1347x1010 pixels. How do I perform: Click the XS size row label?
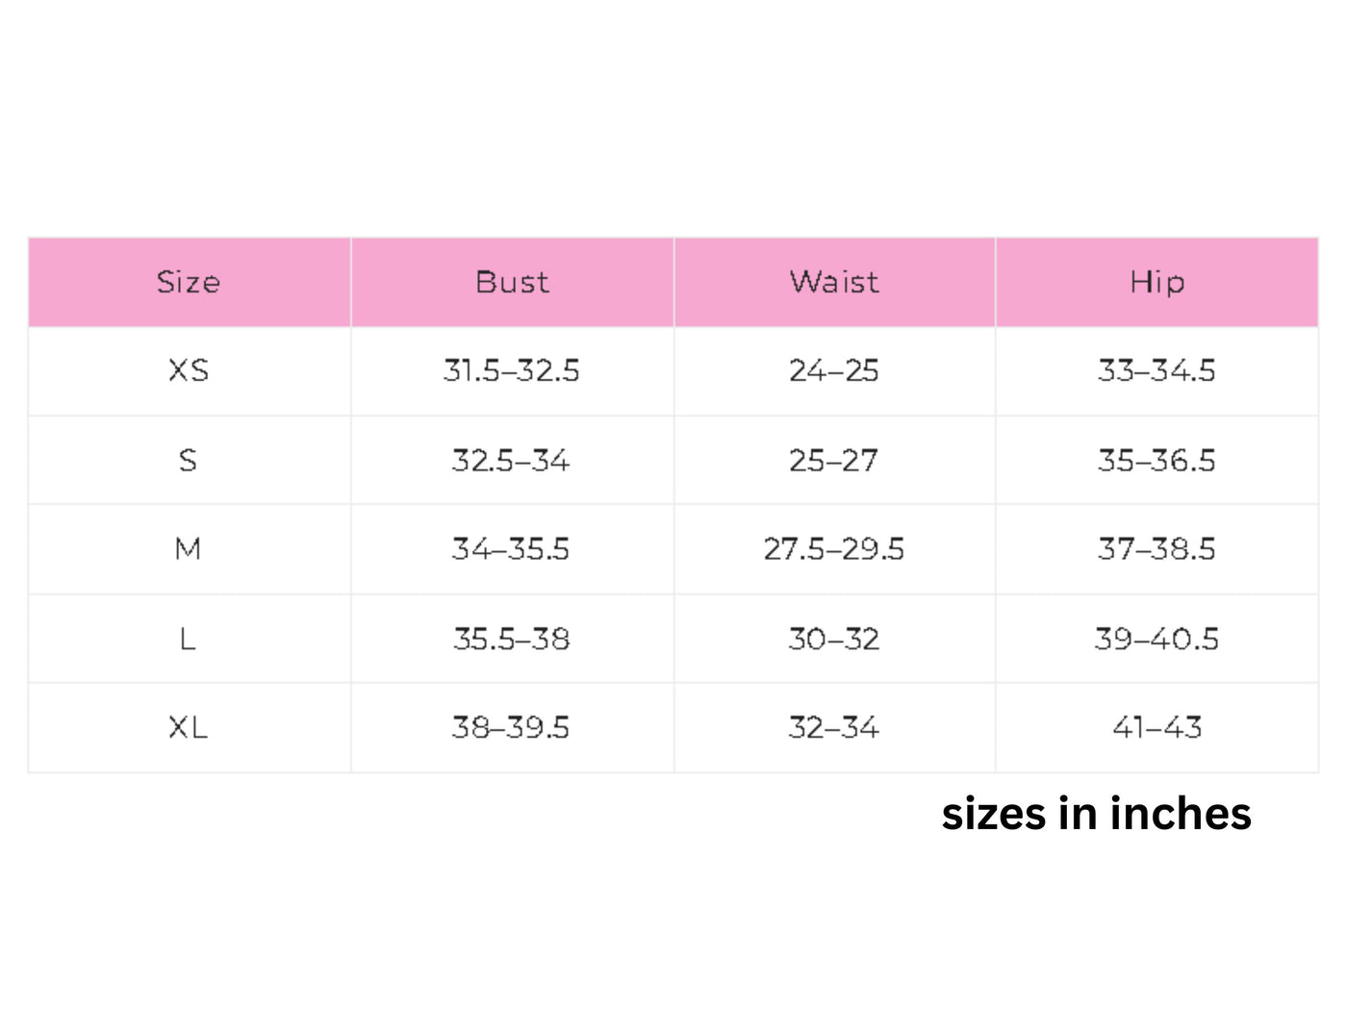pos(189,370)
